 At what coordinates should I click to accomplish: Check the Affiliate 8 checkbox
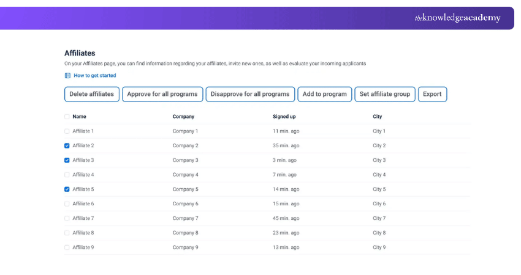tap(67, 233)
